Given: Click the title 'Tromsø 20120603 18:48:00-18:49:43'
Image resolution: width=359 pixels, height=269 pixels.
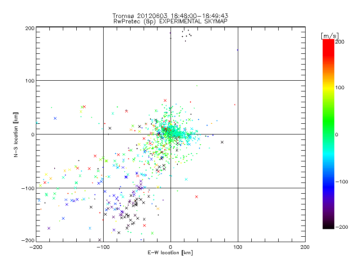Looking at the screenshot, I should (x=170, y=16).
